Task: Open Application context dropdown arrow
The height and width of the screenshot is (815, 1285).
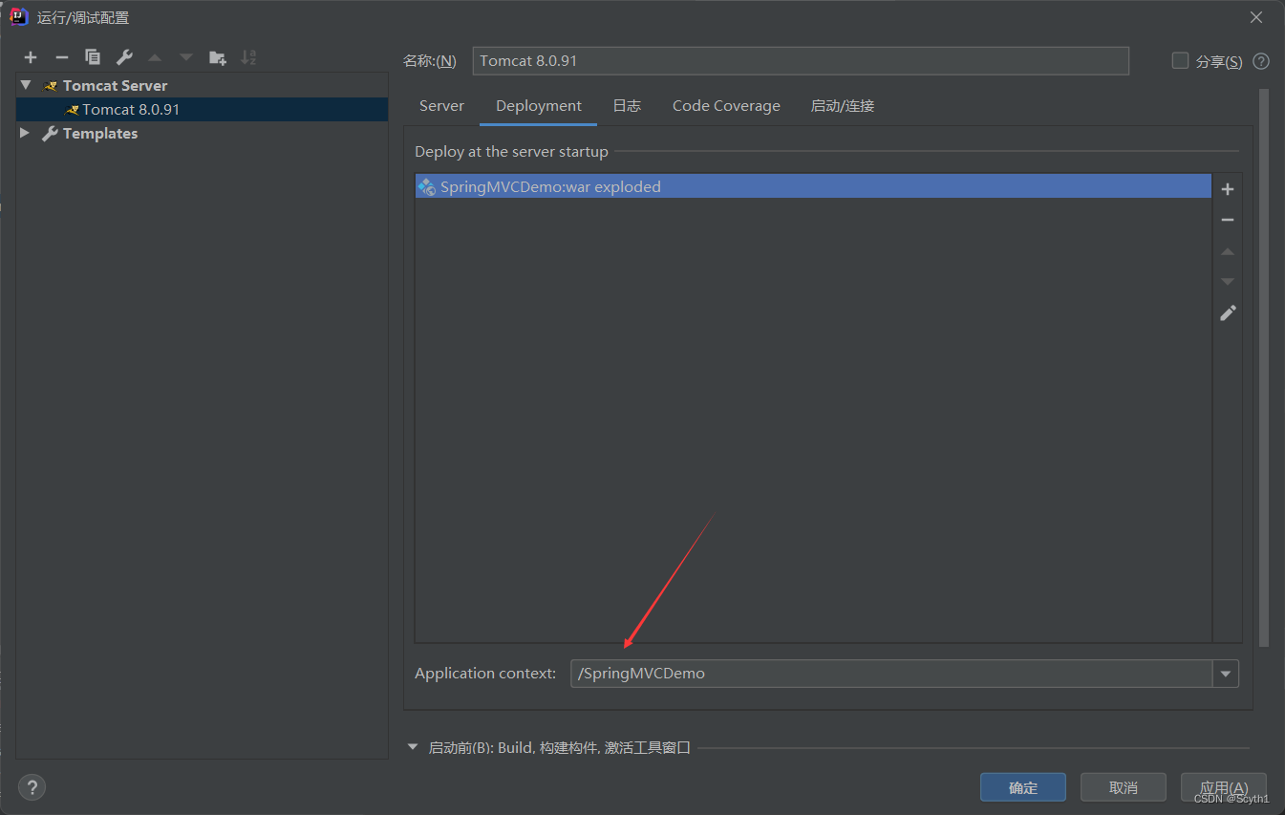Action: click(1226, 674)
